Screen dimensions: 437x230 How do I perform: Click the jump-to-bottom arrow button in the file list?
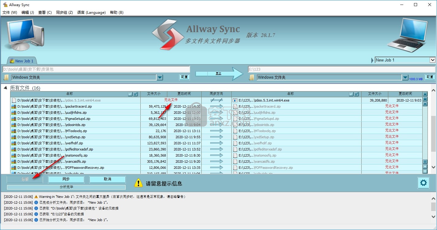(x=425, y=172)
